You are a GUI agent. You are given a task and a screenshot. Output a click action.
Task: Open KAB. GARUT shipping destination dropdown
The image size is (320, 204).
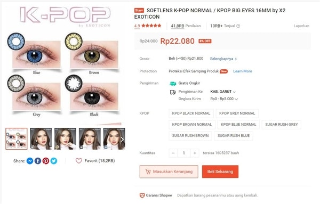[x=223, y=92]
